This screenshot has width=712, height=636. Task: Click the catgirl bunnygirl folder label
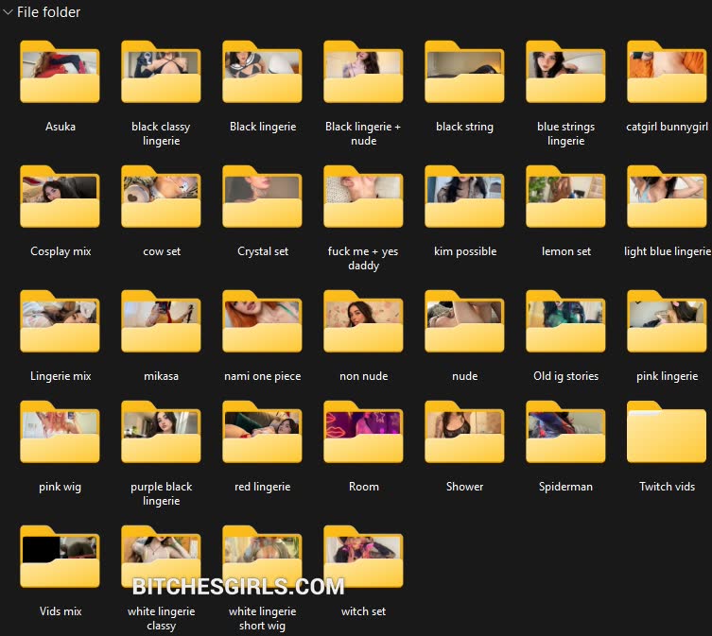tap(667, 127)
